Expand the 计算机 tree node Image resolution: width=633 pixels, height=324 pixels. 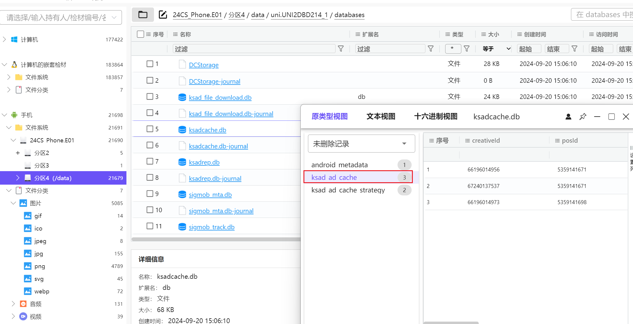[4, 40]
